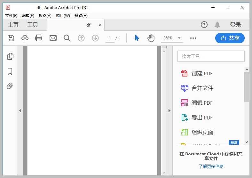
Task: Show the bookmarks panel
Action: [x=10, y=71]
